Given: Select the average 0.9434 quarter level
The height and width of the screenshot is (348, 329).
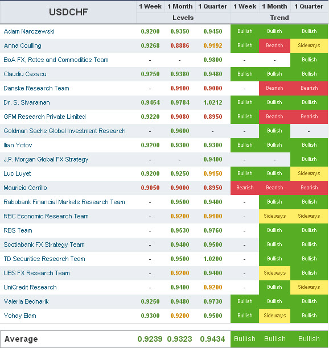Looking at the screenshot, I should [x=212, y=339].
